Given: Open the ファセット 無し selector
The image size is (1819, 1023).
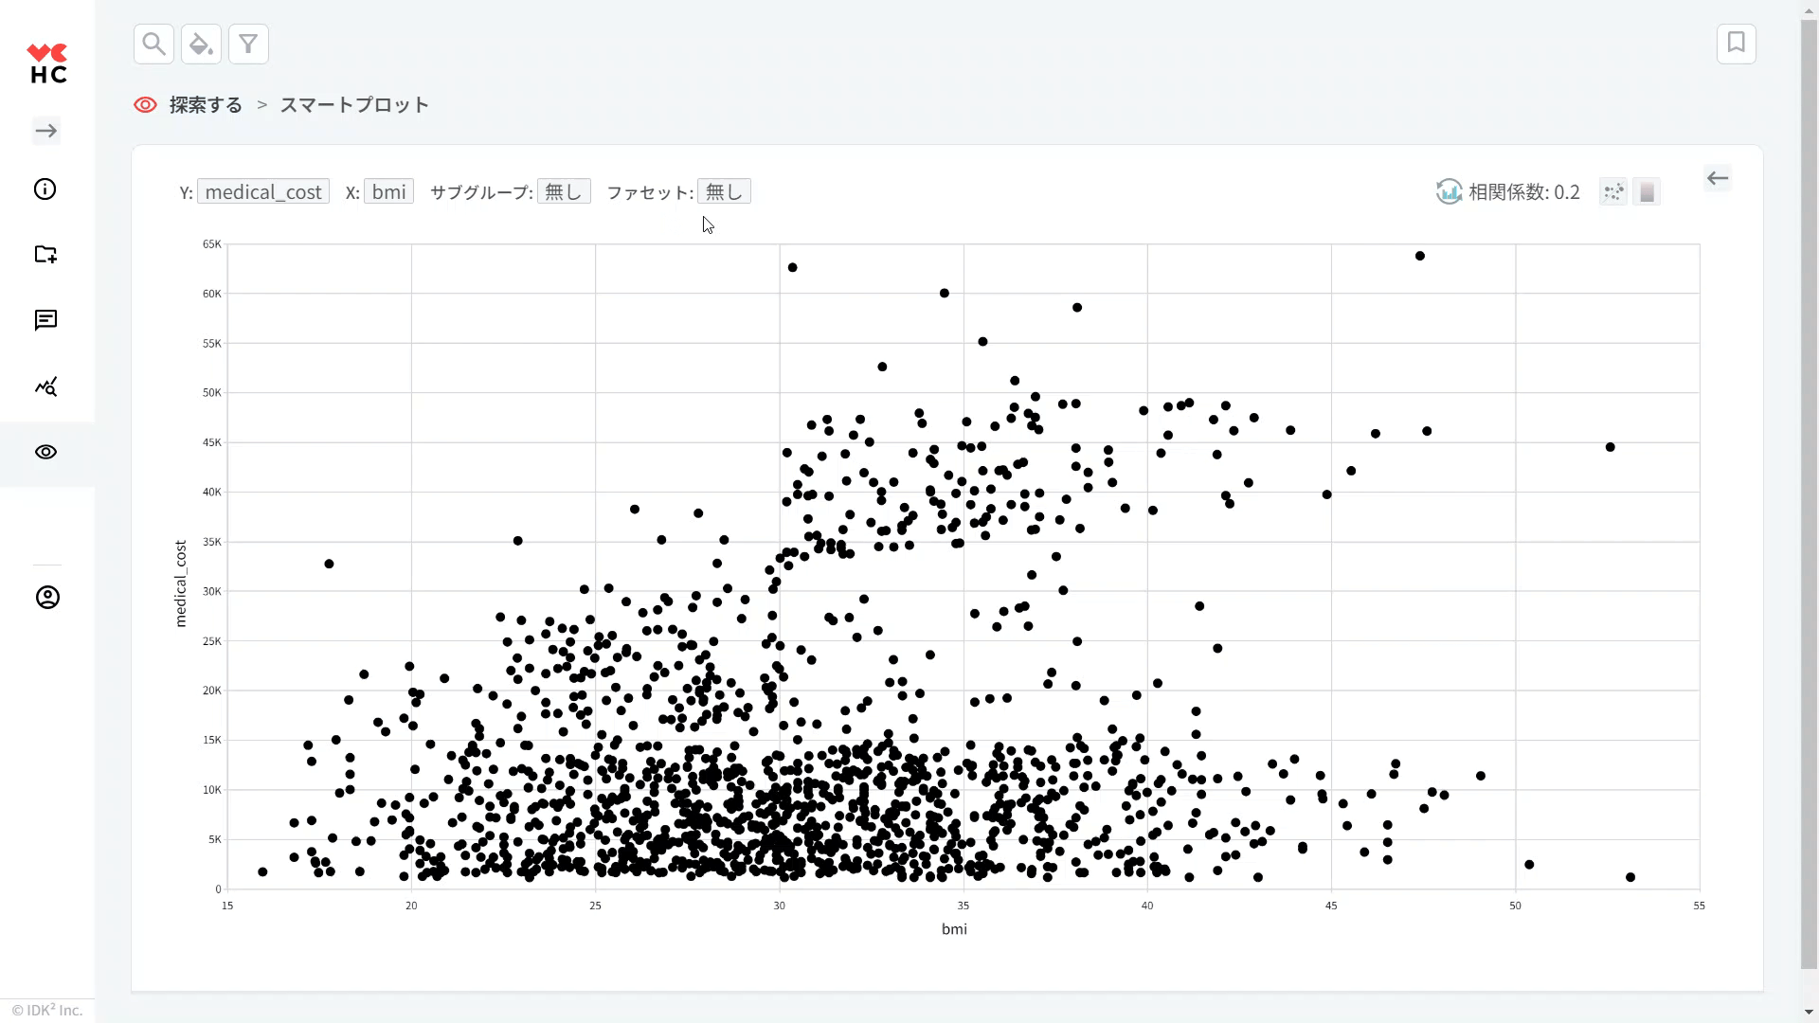Looking at the screenshot, I should click(x=724, y=192).
